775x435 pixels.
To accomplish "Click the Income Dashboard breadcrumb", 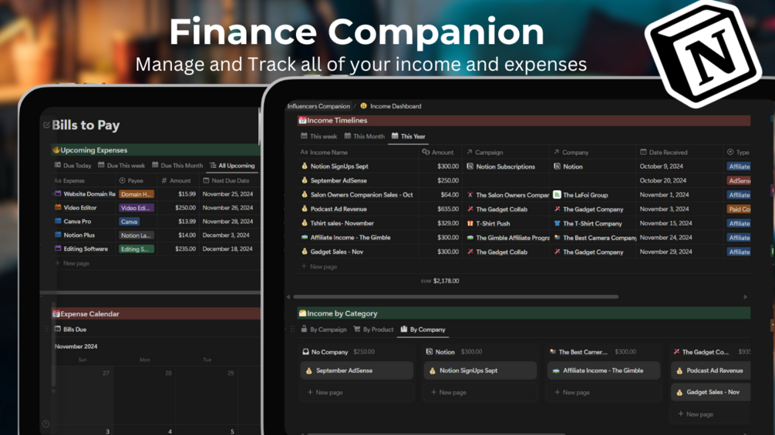I will (x=396, y=106).
